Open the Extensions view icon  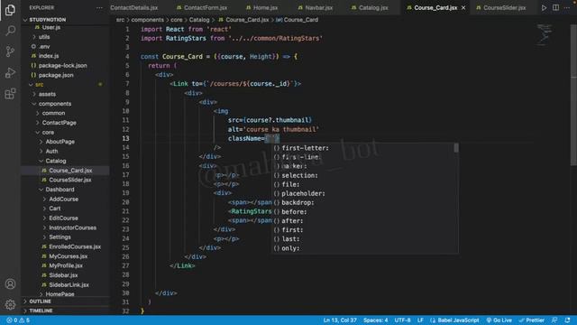[x=10, y=94]
